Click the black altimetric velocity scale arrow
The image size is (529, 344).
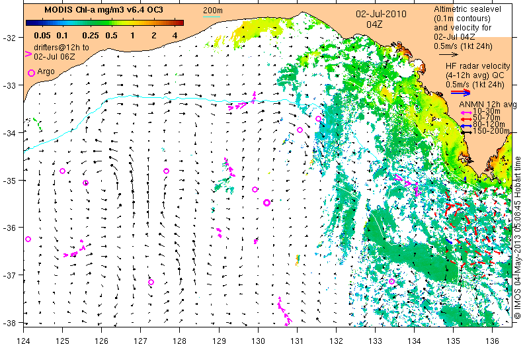pyautogui.click(x=448, y=54)
